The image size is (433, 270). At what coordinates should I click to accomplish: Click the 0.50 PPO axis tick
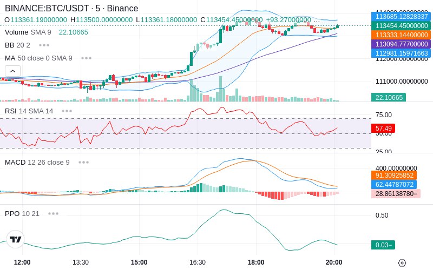click(382, 215)
